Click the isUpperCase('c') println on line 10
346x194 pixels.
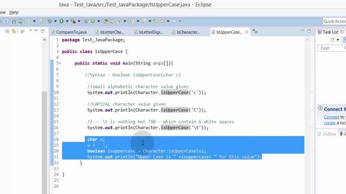click(147, 92)
